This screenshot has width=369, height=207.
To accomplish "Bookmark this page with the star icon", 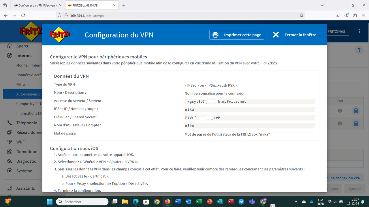I will tap(301, 16).
